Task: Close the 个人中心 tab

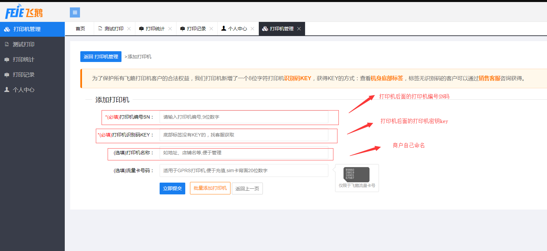Action: (252, 29)
